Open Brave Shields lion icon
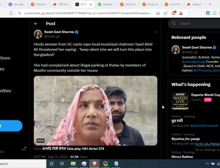220x168 pixels. click(174, 13)
